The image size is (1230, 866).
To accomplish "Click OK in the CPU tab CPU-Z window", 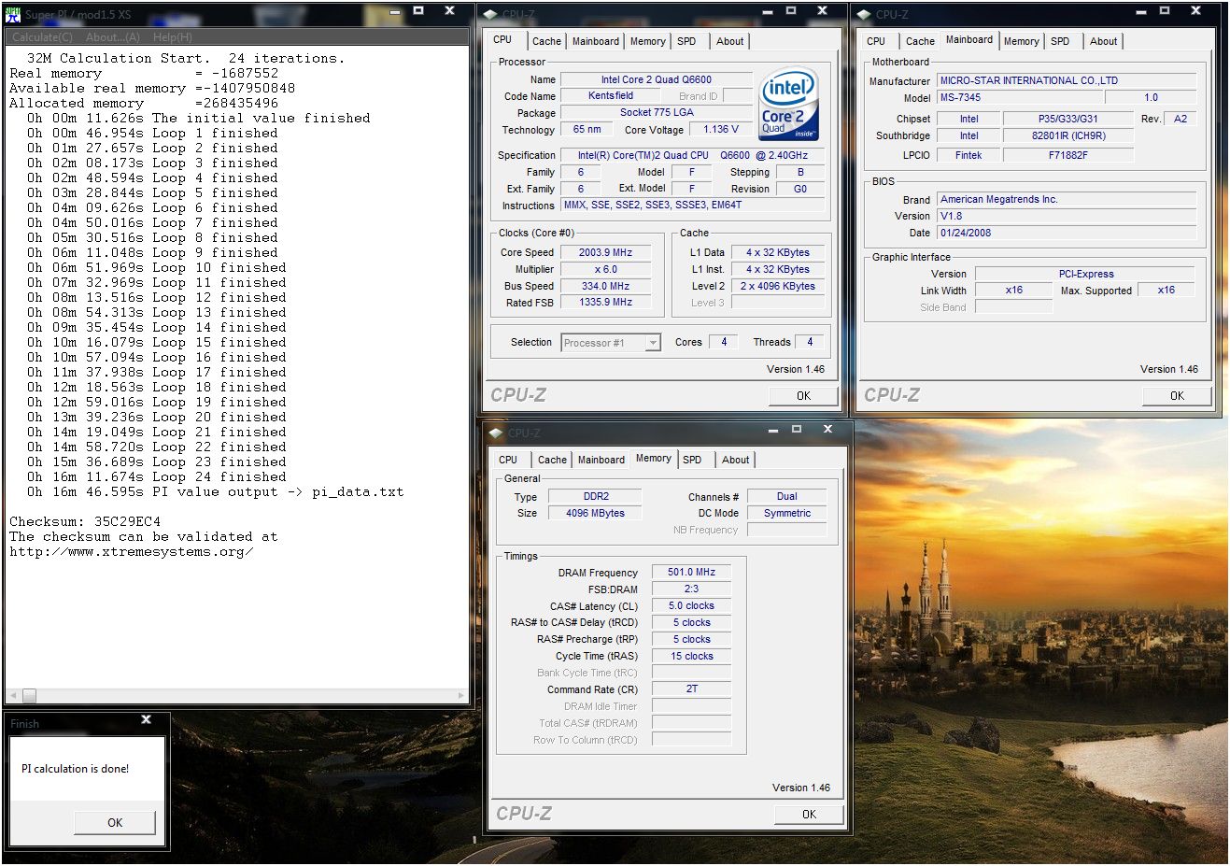I will pos(803,396).
